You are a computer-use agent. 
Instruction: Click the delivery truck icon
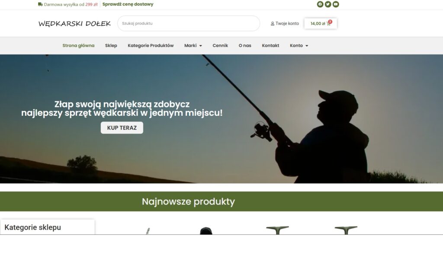point(40,4)
